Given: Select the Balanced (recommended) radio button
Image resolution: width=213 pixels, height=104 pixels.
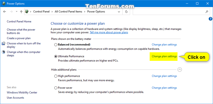Looking at the screenshot, I should [x=56, y=45].
